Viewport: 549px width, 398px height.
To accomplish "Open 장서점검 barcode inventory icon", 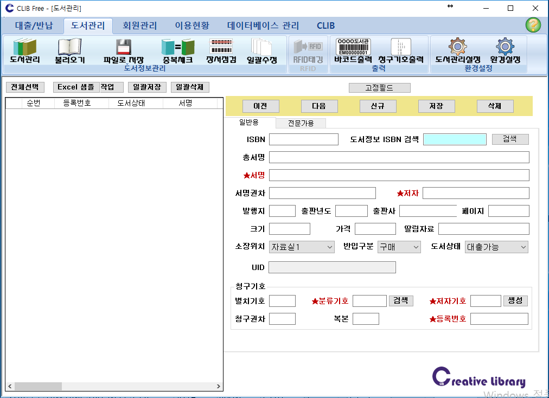I will tap(221, 47).
